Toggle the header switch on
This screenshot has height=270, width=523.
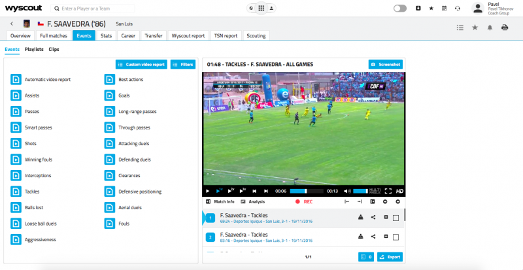point(400,8)
